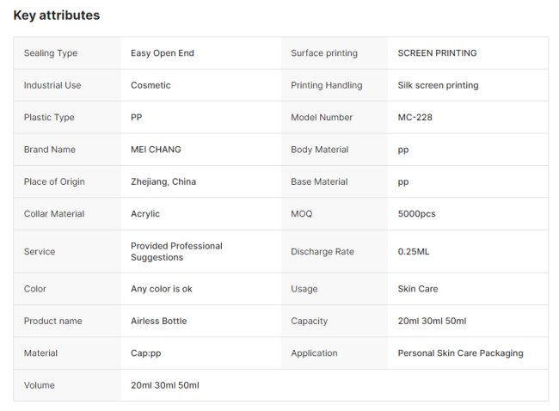Click the Plastic Type label
559x411 pixels.
pyautogui.click(x=49, y=118)
